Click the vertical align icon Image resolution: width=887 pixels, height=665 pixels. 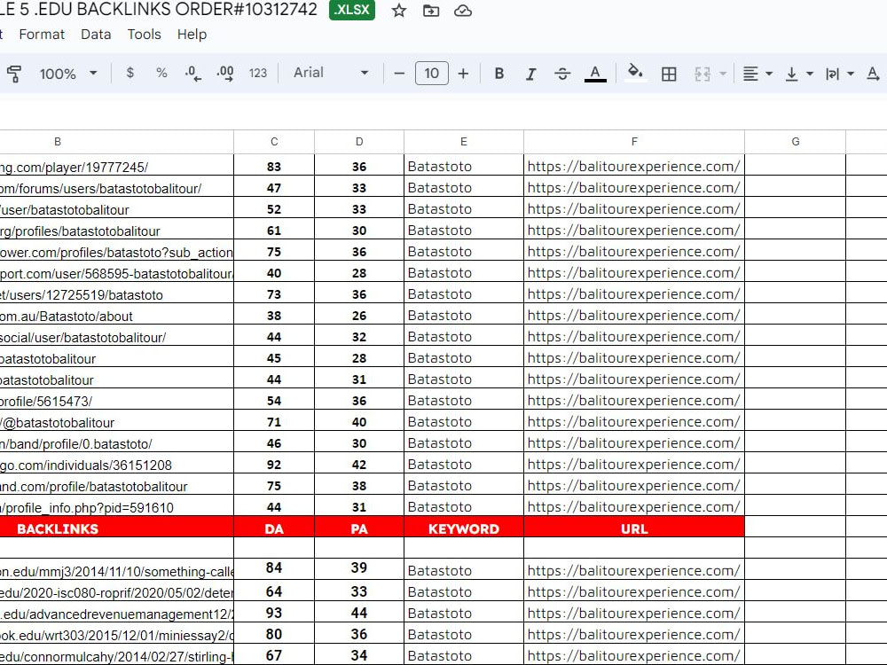pos(792,74)
